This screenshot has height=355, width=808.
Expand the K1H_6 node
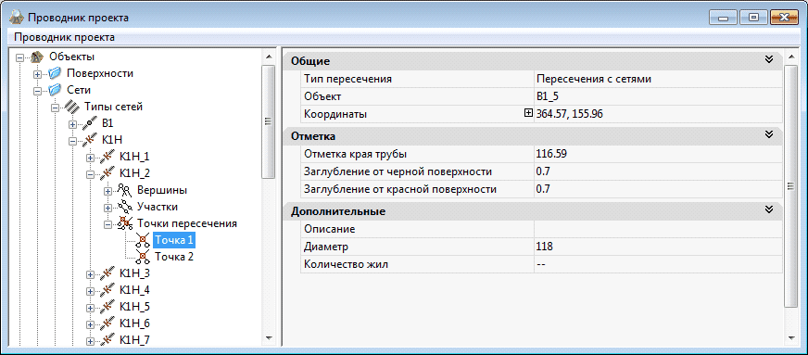tap(90, 324)
